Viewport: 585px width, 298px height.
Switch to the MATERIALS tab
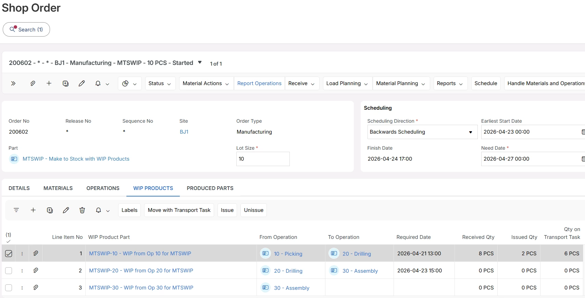[x=58, y=188]
